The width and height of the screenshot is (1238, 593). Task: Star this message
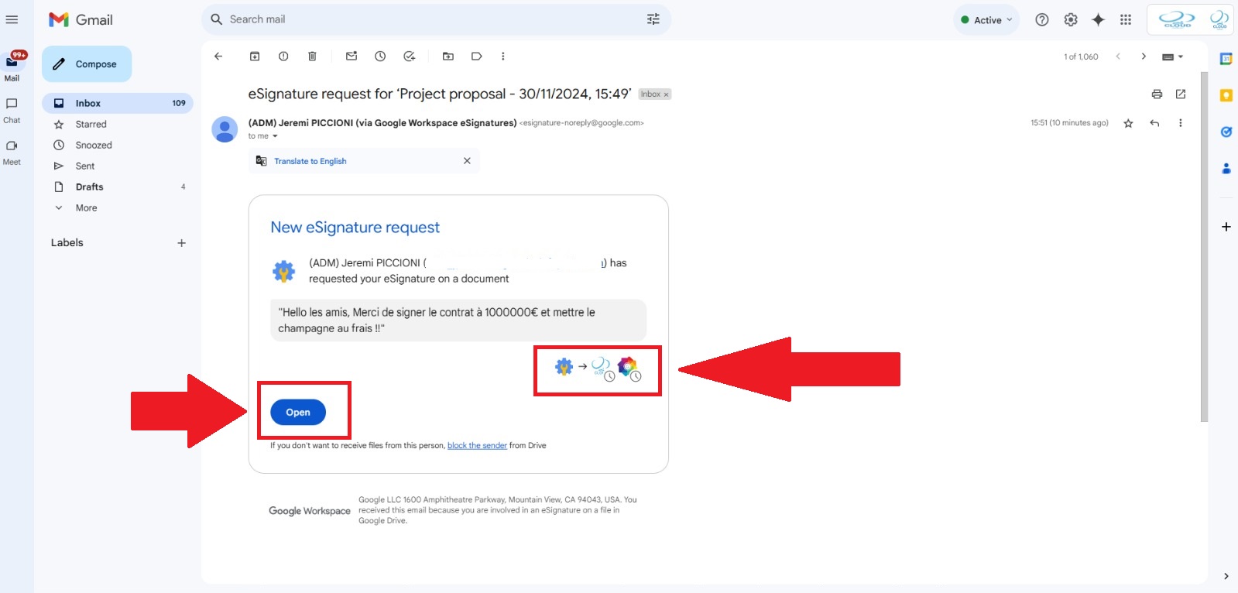[x=1128, y=123]
